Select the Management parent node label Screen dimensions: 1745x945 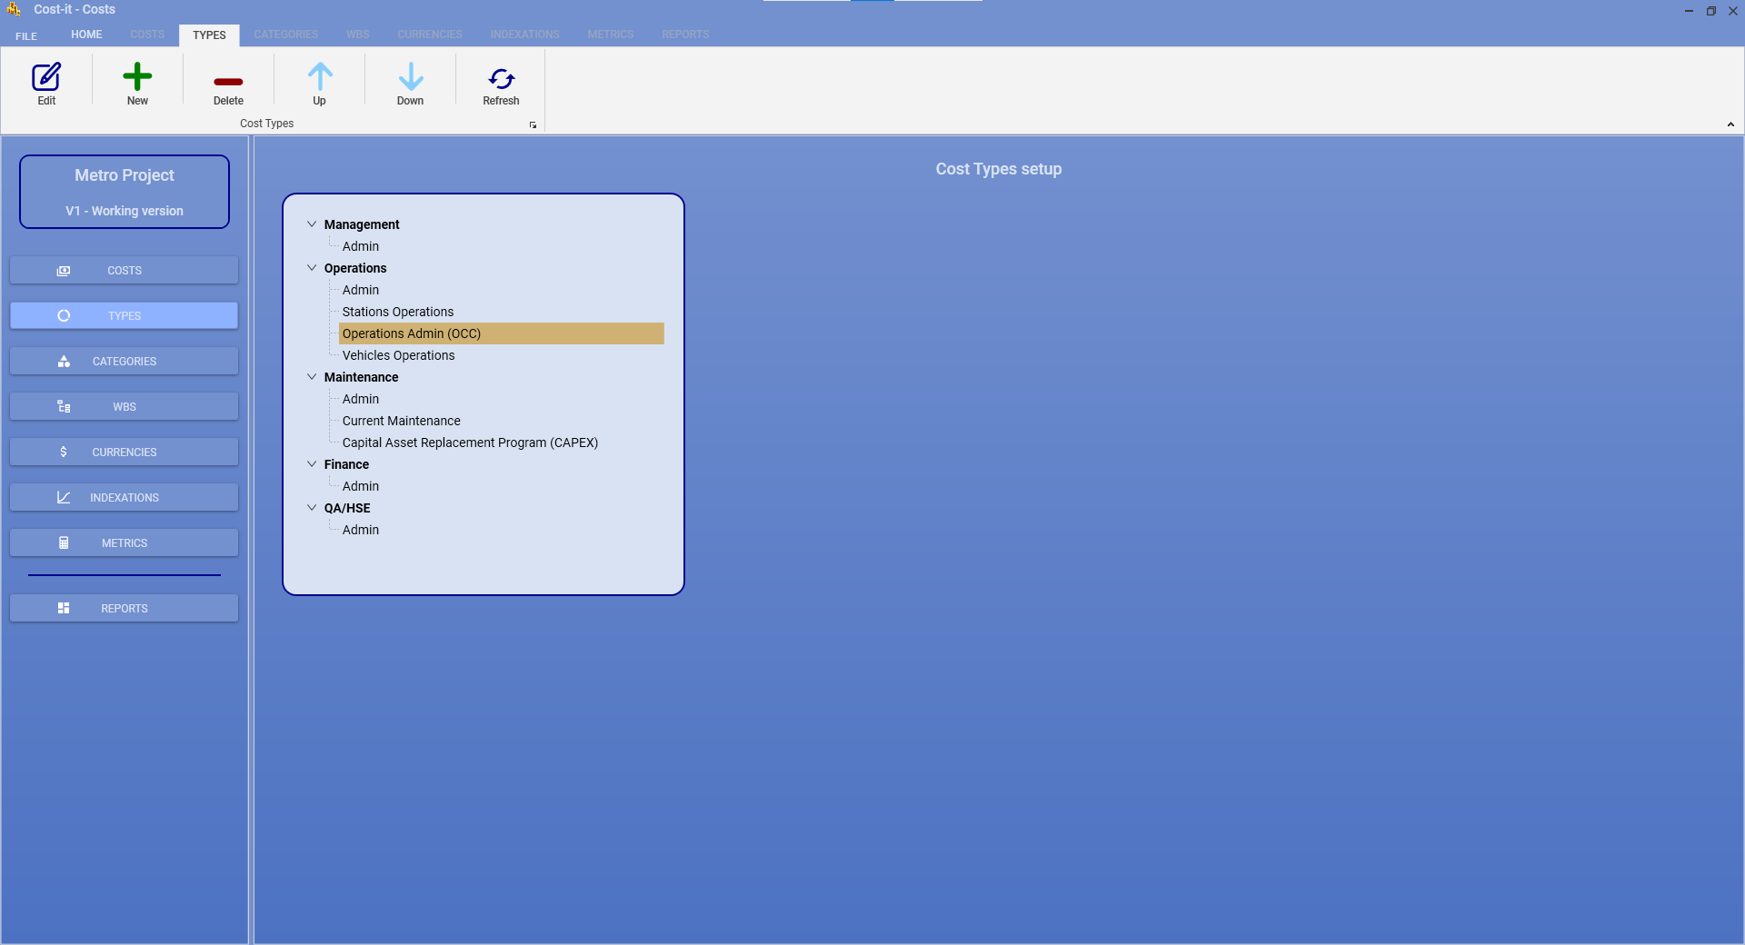(362, 224)
